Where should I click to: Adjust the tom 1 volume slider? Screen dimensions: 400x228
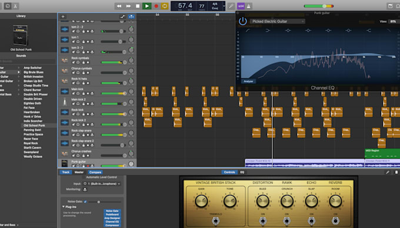(114, 41)
